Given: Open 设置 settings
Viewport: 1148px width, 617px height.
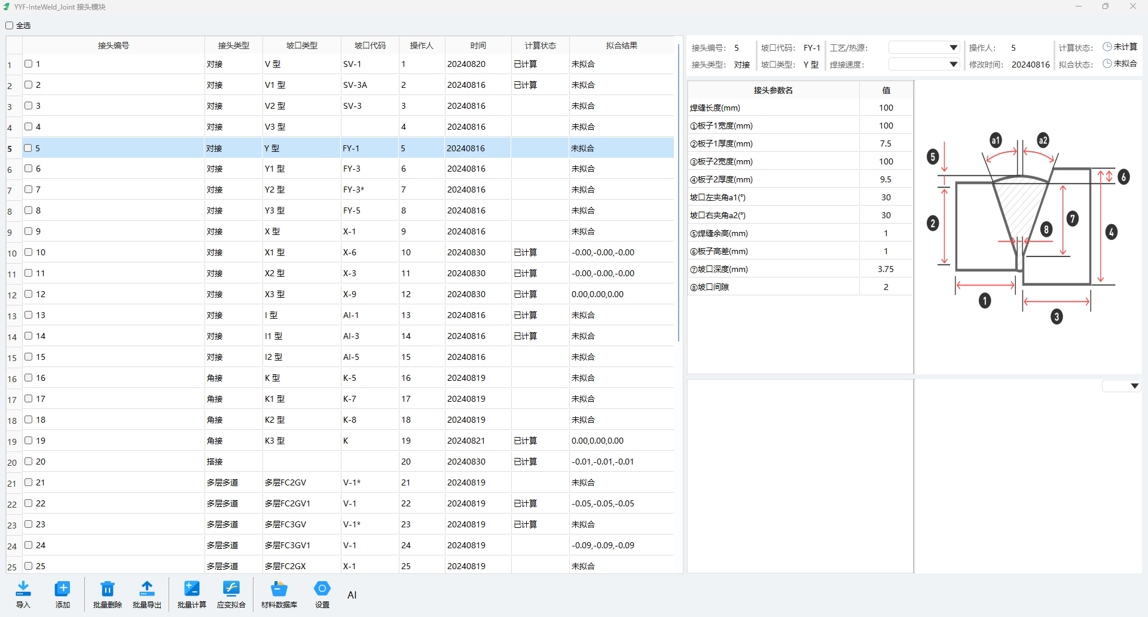Looking at the screenshot, I should coord(322,589).
